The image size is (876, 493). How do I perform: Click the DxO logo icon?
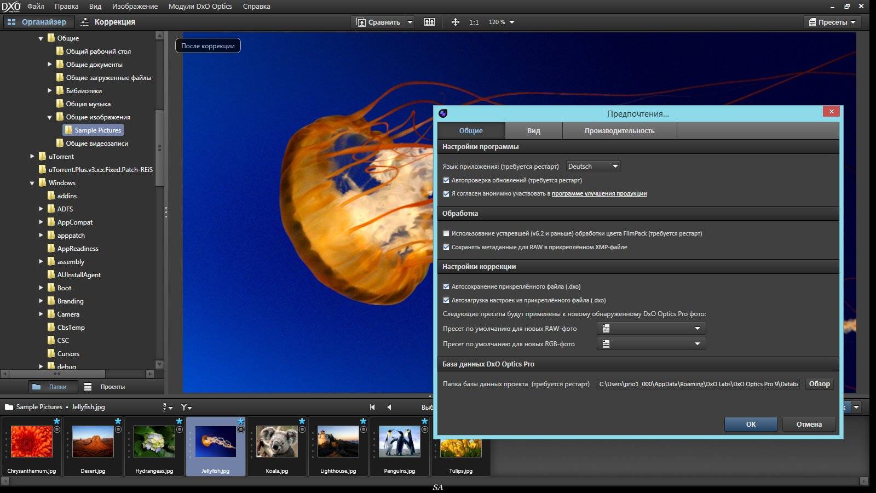coord(11,7)
